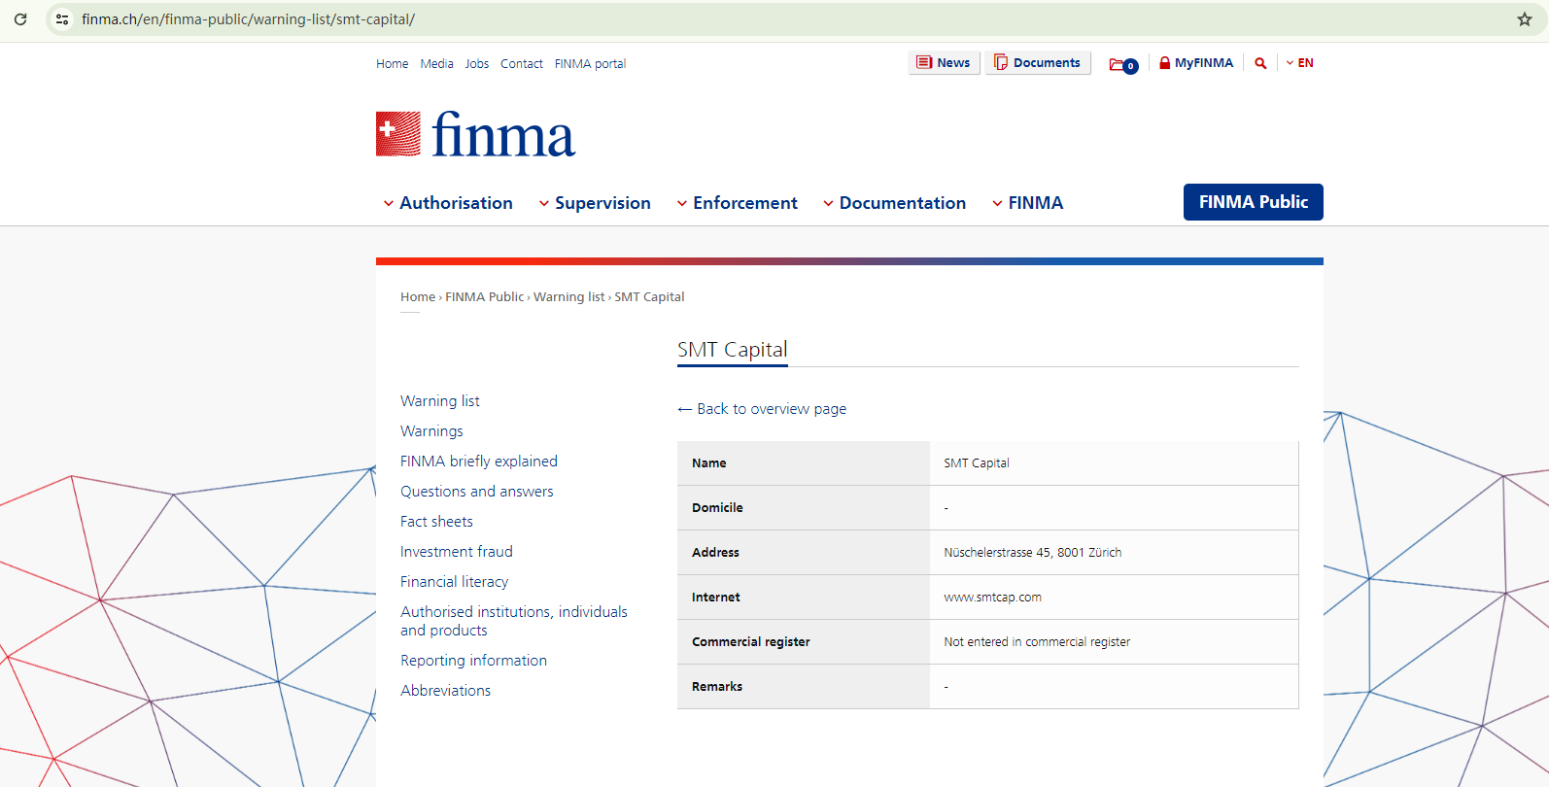Viewport: 1549px width, 787px height.
Task: Reload the page with the browser refresh icon
Action: click(x=20, y=19)
